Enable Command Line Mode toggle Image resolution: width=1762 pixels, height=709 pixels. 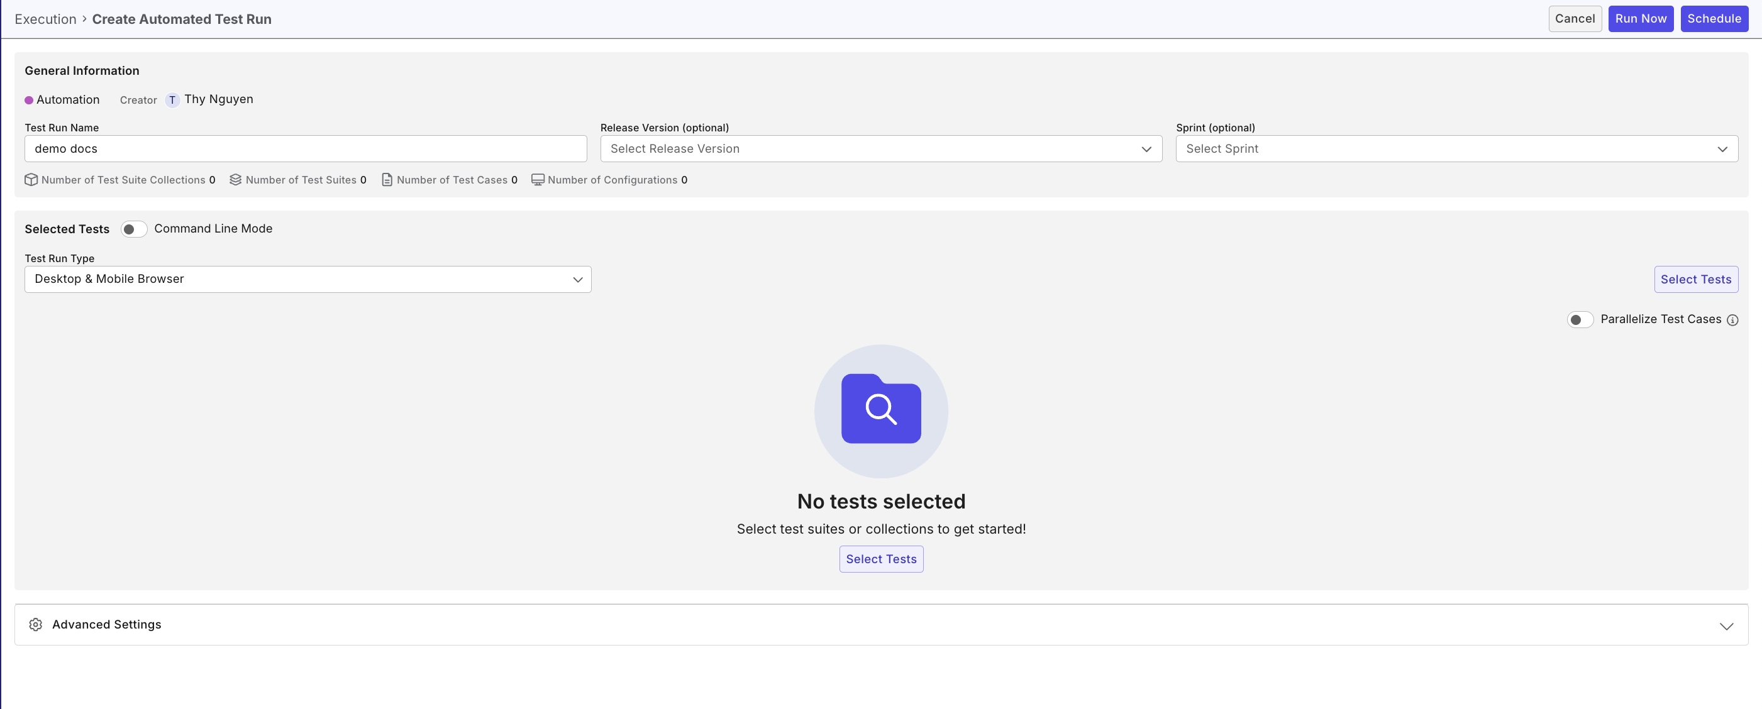click(133, 229)
